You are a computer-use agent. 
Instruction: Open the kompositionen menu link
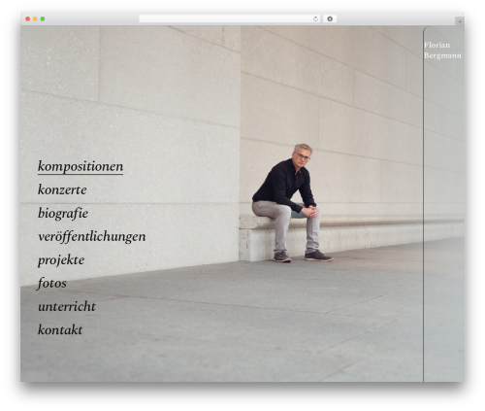click(x=81, y=166)
